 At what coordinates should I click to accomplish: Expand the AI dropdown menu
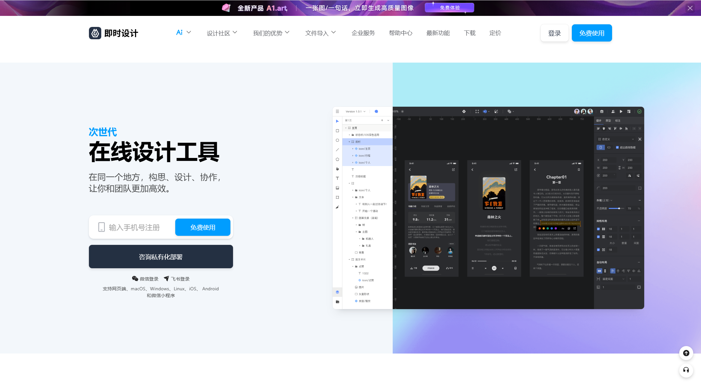[183, 33]
